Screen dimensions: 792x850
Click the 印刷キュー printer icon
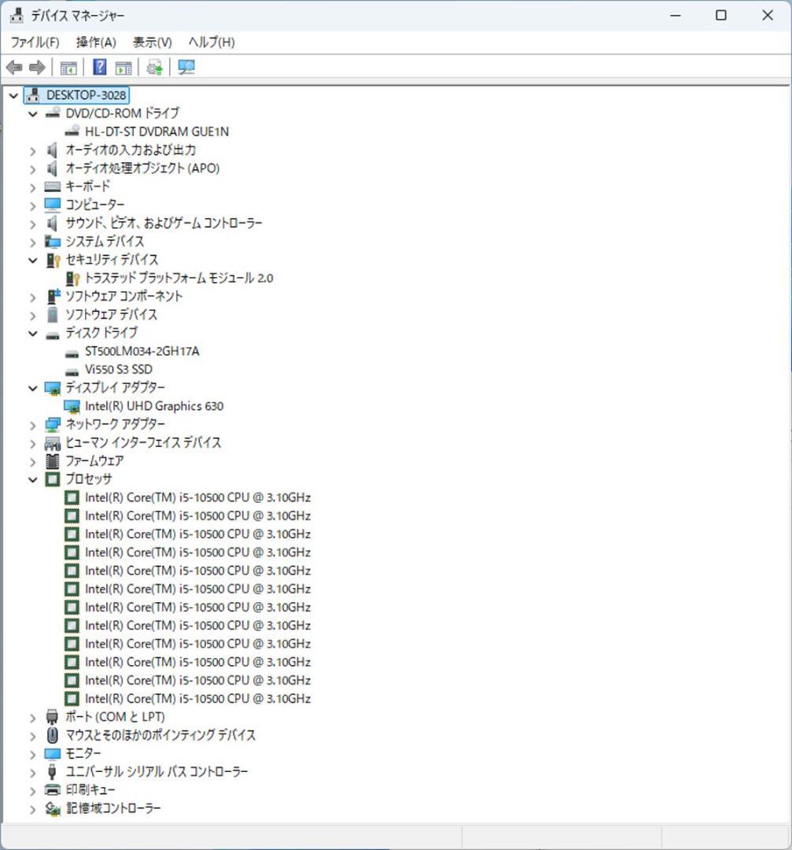53,790
